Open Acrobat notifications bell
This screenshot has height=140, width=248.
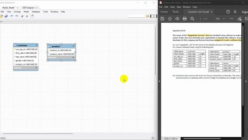click(235, 12)
